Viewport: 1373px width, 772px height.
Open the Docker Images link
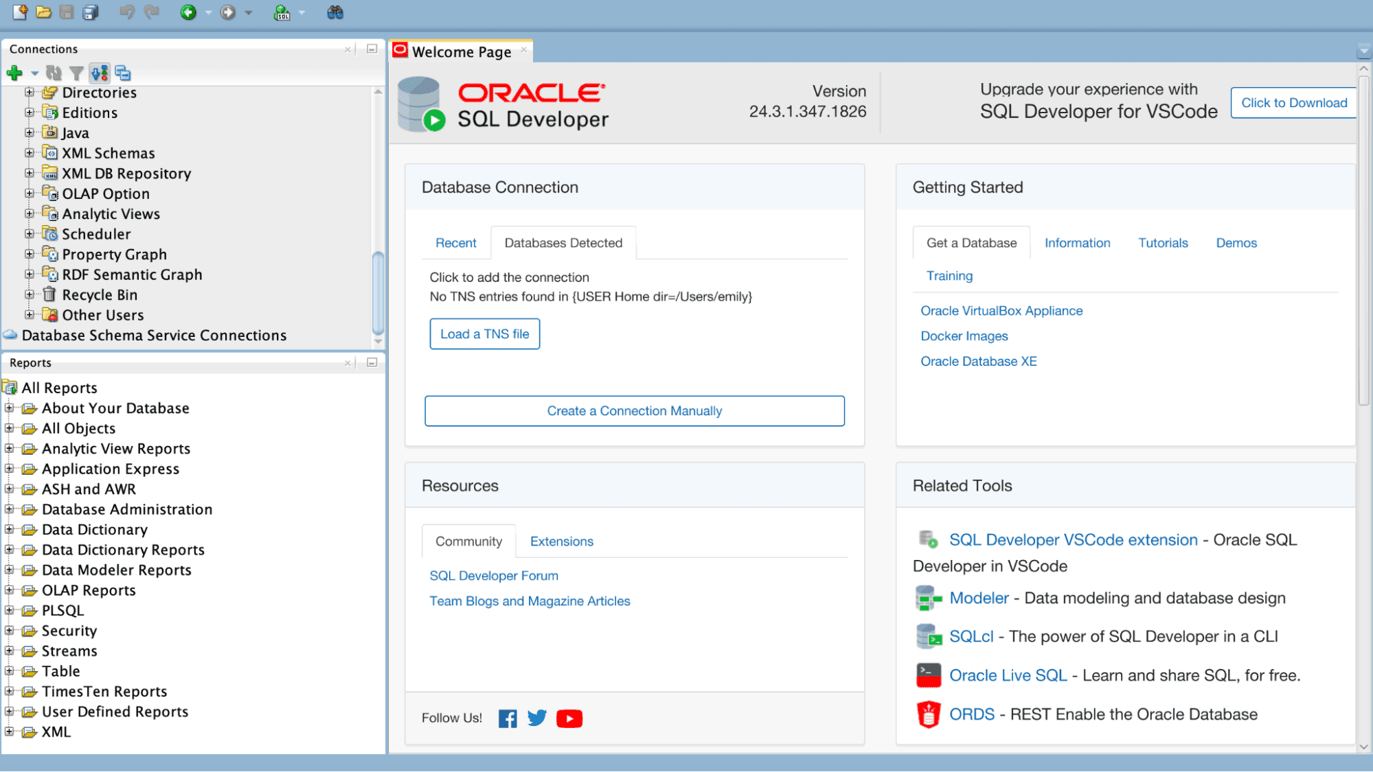964,336
